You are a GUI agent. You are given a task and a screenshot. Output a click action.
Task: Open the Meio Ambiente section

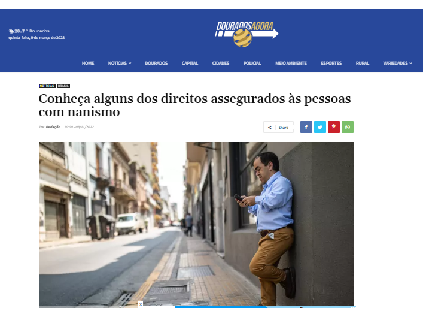pyautogui.click(x=291, y=63)
